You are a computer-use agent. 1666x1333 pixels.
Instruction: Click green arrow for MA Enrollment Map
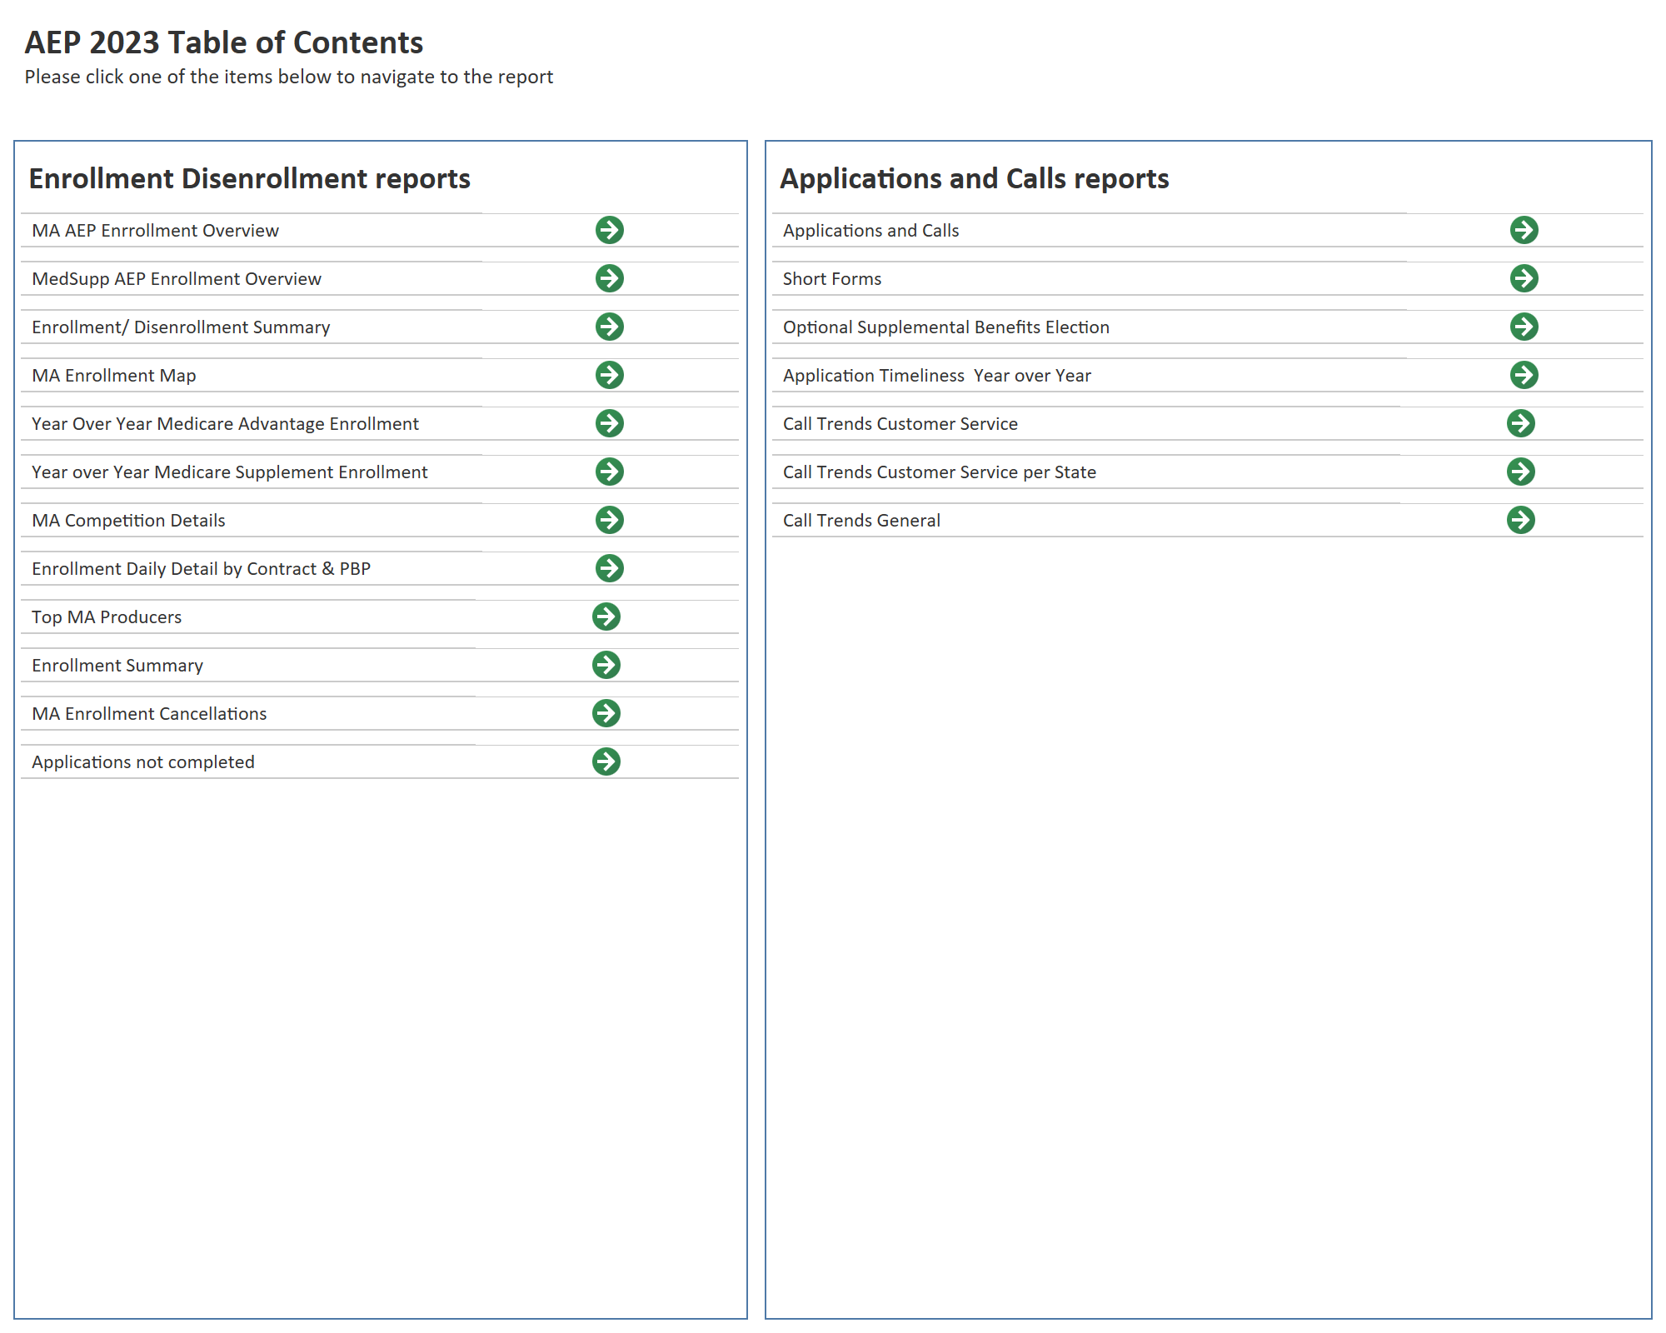610,375
